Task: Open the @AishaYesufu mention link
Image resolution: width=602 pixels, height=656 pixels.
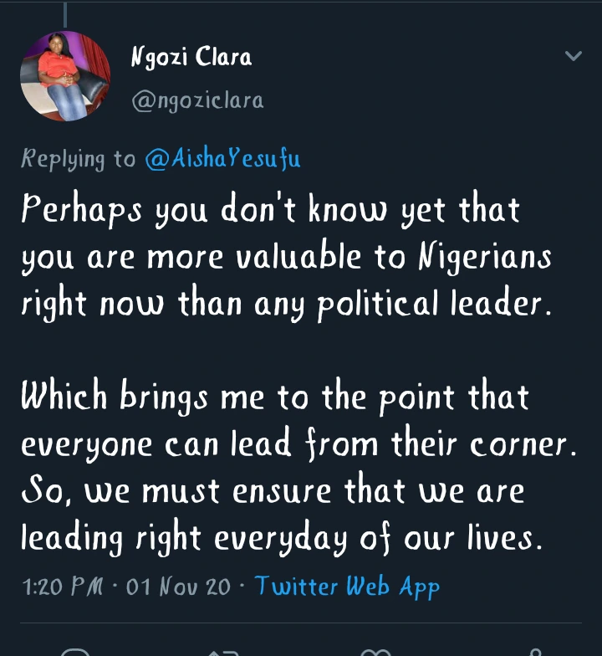Action: [223, 159]
